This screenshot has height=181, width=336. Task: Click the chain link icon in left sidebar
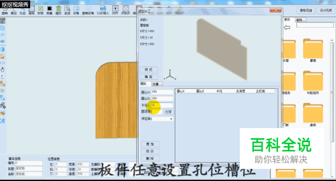pyautogui.click(x=2, y=105)
